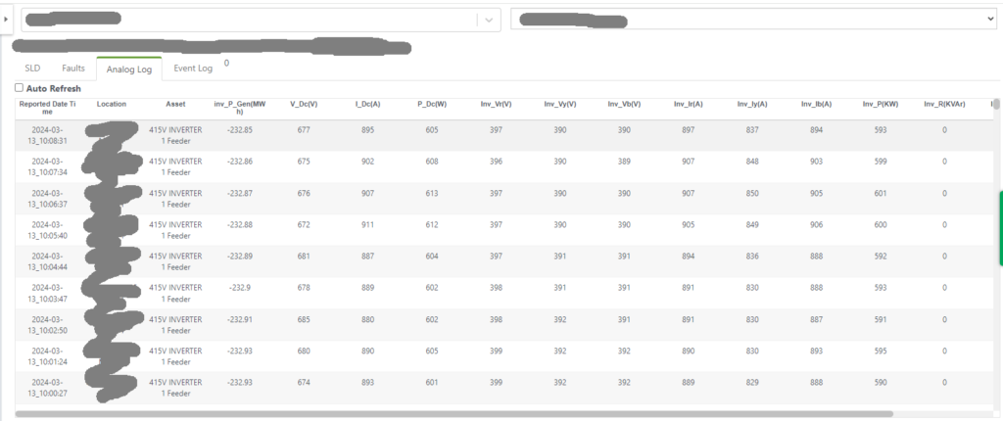The width and height of the screenshot is (1003, 421).
Task: Select the row reported at 10:00:27
Action: [490, 388]
